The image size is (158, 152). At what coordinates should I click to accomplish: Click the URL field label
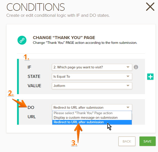(32, 117)
